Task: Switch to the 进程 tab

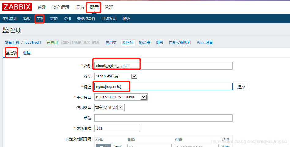Action: click(27, 53)
